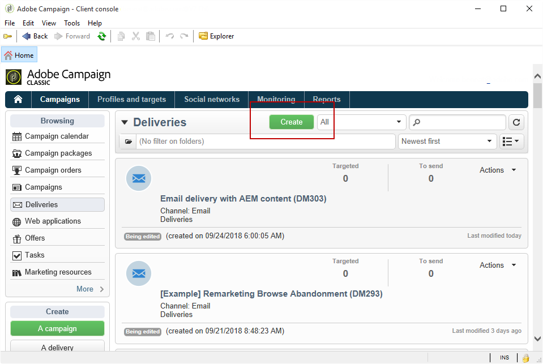Image resolution: width=543 pixels, height=364 pixels.
Task: Click the Being edited badge of DM293
Action: coord(143,331)
